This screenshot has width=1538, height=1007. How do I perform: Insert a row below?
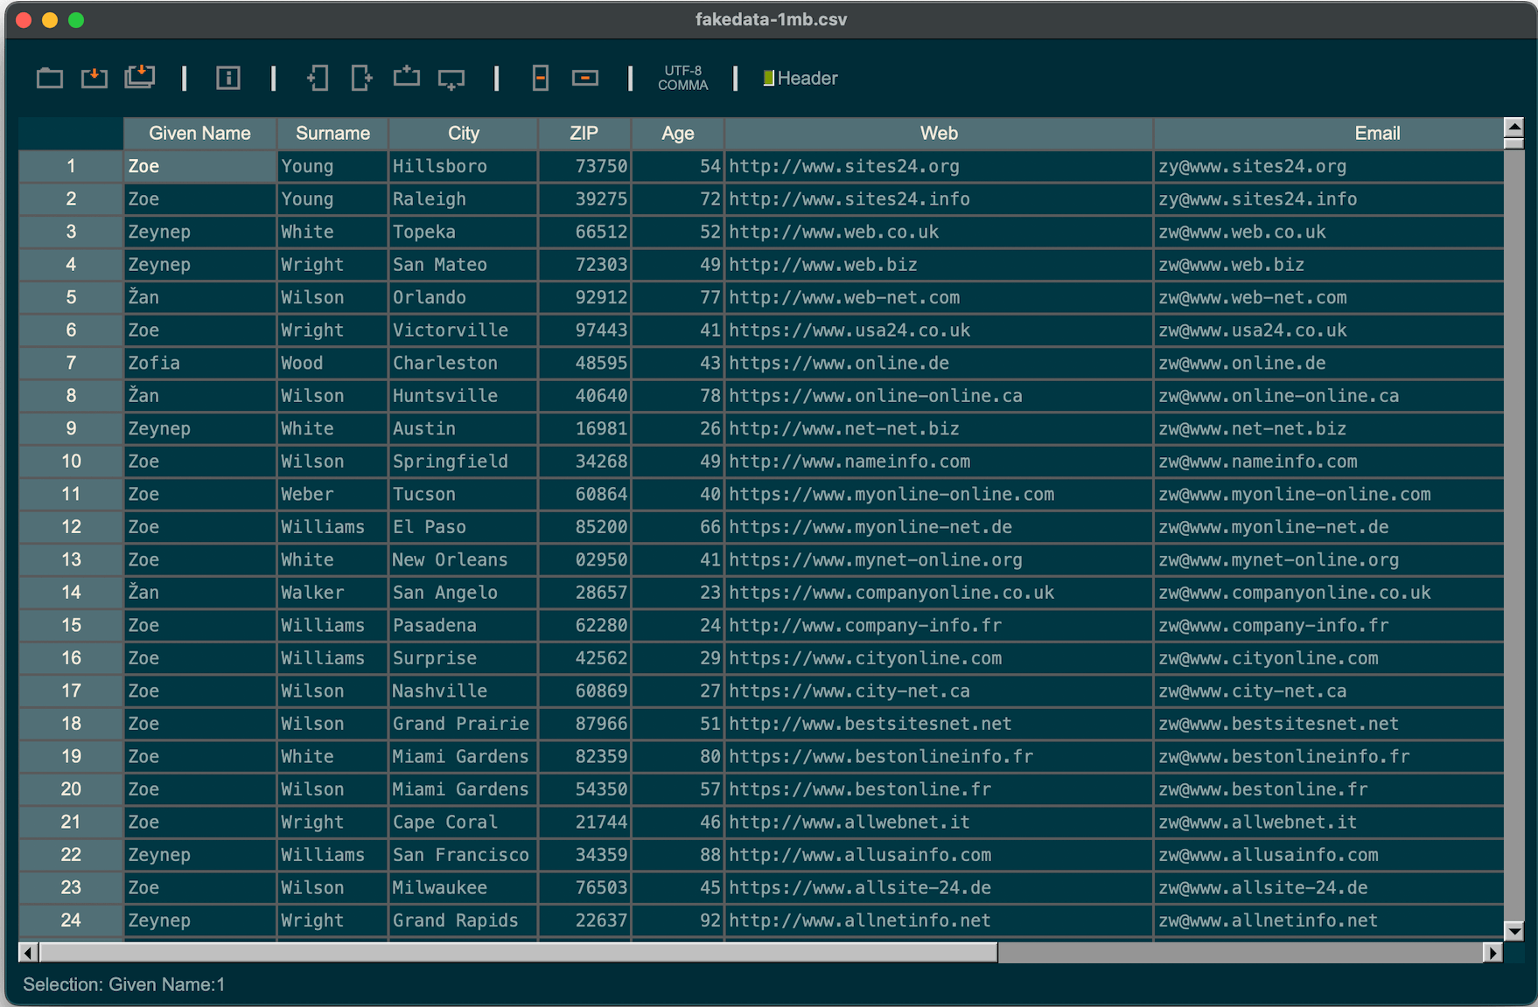451,80
